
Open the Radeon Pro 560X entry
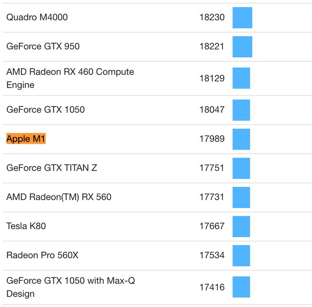[x=42, y=255]
